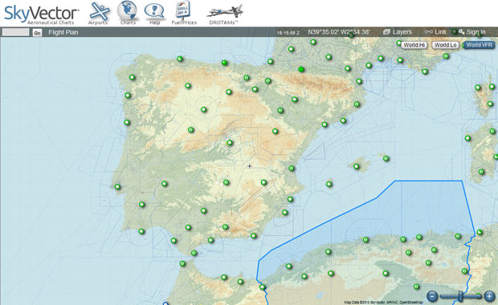The image size is (498, 305).
Task: Open the DROTAMs drone icon
Action: 224,14
